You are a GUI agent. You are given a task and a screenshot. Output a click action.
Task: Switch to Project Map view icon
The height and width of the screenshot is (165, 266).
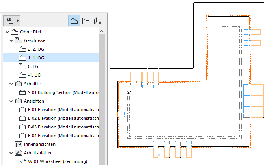(x=74, y=20)
